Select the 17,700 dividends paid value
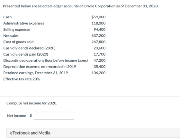The height and width of the screenshot is (138, 180). pyautogui.click(x=100, y=54)
